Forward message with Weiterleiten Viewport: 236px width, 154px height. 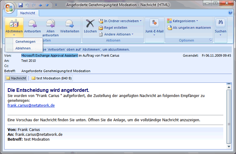pyautogui.click(x=70, y=26)
